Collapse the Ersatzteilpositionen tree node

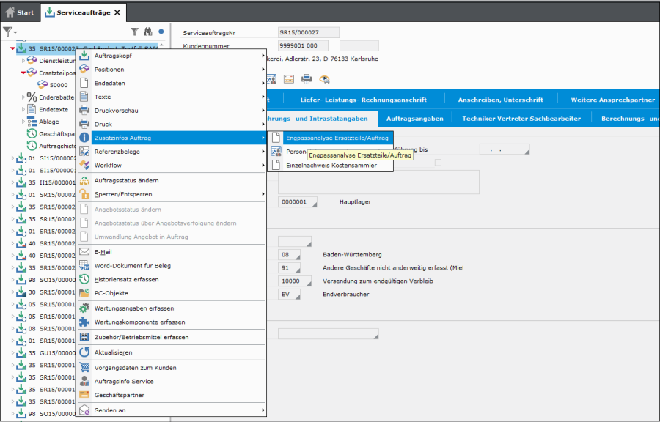pyautogui.click(x=23, y=73)
